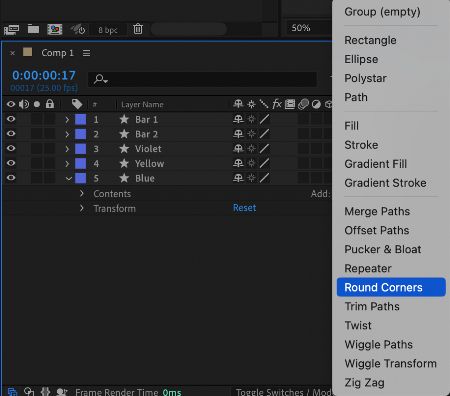Click the 8 bpc color depth button
Screen dimensions: 450x396
point(108,29)
